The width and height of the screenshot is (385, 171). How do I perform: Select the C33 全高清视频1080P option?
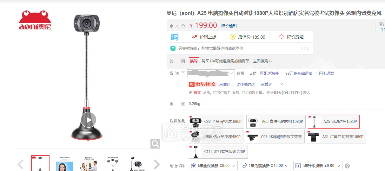(x=216, y=122)
